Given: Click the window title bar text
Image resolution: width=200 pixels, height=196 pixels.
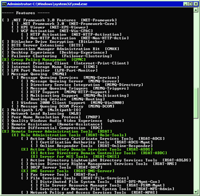Looking at the screenshot, I should (x=47, y=4).
